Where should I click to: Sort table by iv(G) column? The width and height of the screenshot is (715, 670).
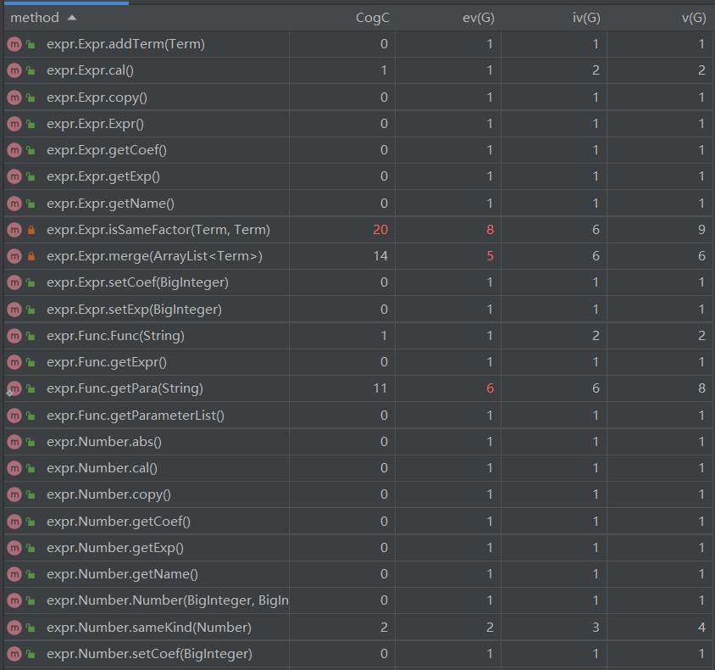pyautogui.click(x=586, y=18)
